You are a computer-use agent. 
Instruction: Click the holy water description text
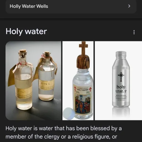click(x=64, y=133)
